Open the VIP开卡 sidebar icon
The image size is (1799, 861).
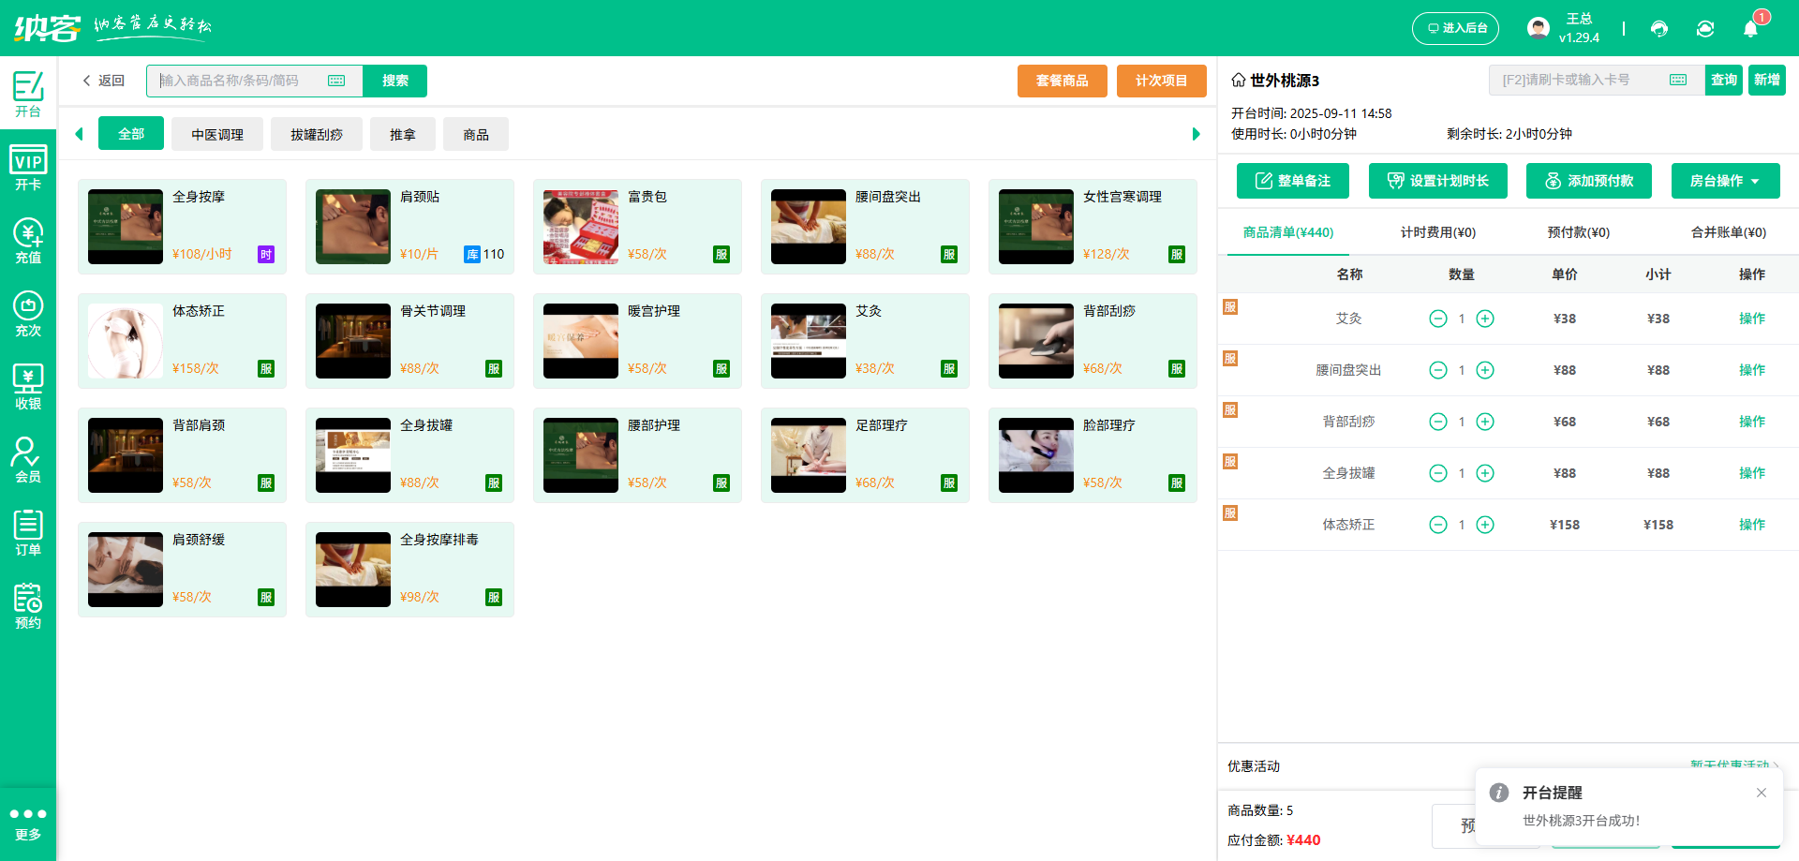tap(27, 167)
